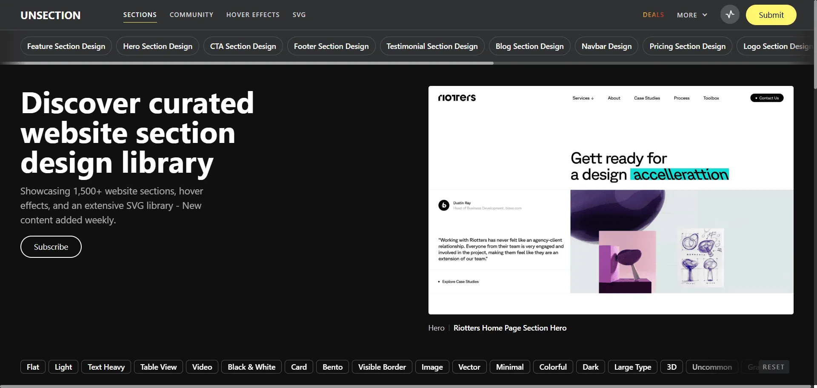Click the yellow Submit button
This screenshot has width=817, height=388.
coord(771,14)
